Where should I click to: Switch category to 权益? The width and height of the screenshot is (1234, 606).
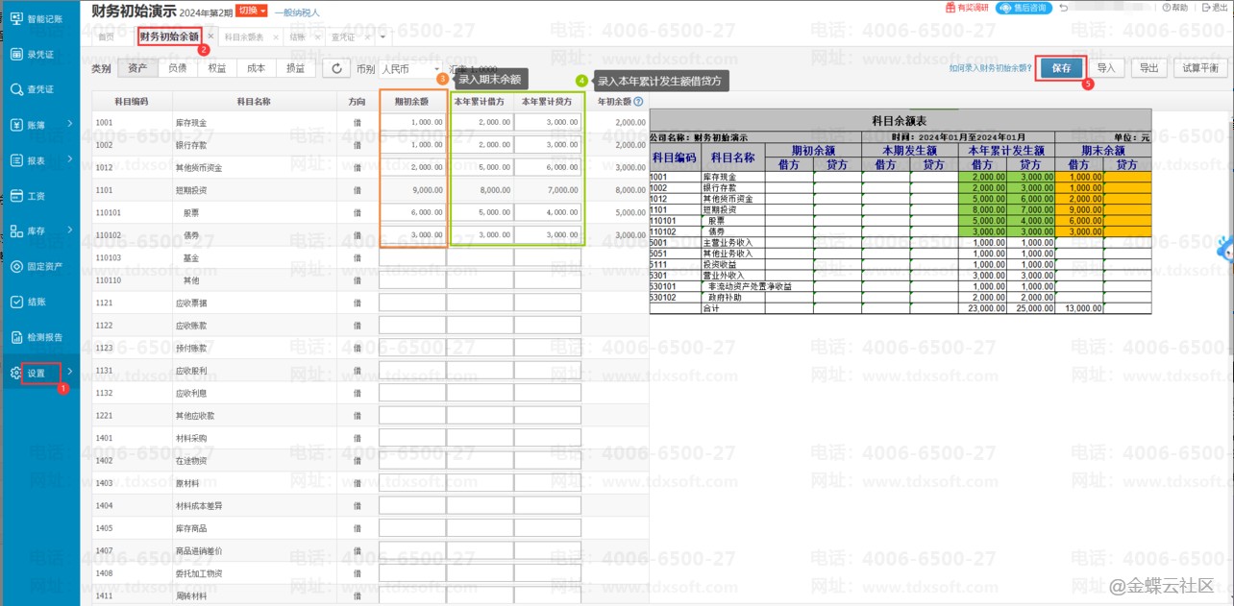pos(217,69)
